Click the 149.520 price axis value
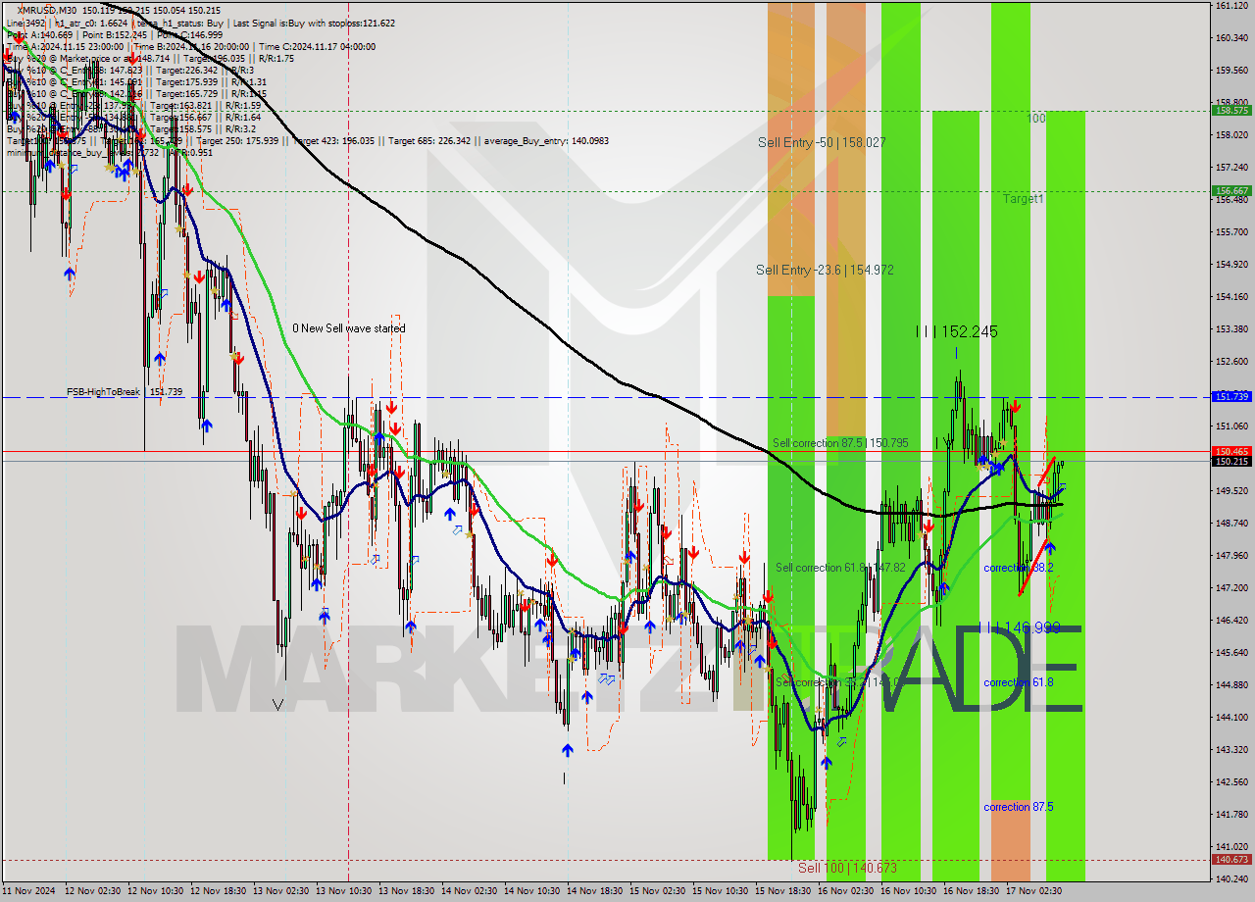Image resolution: width=1255 pixels, height=902 pixels. [x=1230, y=491]
